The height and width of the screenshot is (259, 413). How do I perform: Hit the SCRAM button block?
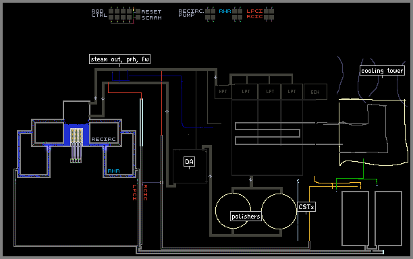(138, 18)
